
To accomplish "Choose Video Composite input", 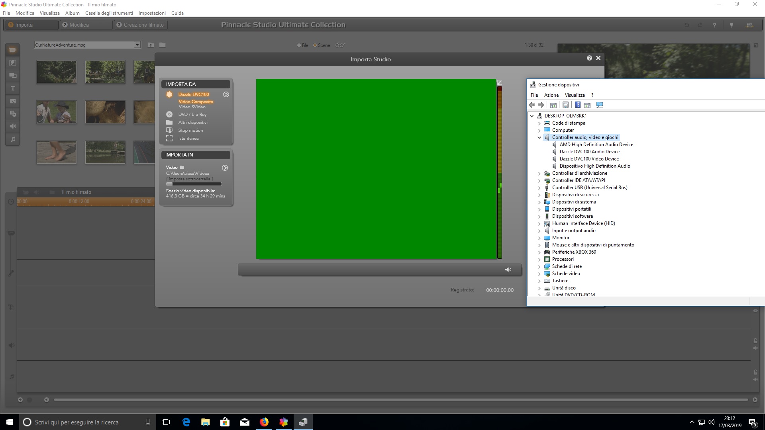I will pos(196,102).
